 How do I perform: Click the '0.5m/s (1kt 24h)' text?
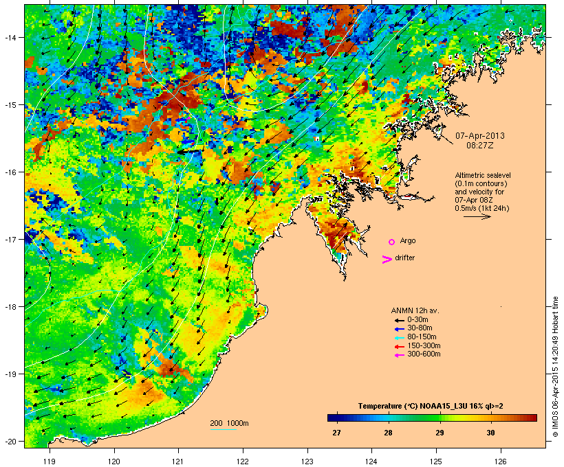(x=482, y=208)
